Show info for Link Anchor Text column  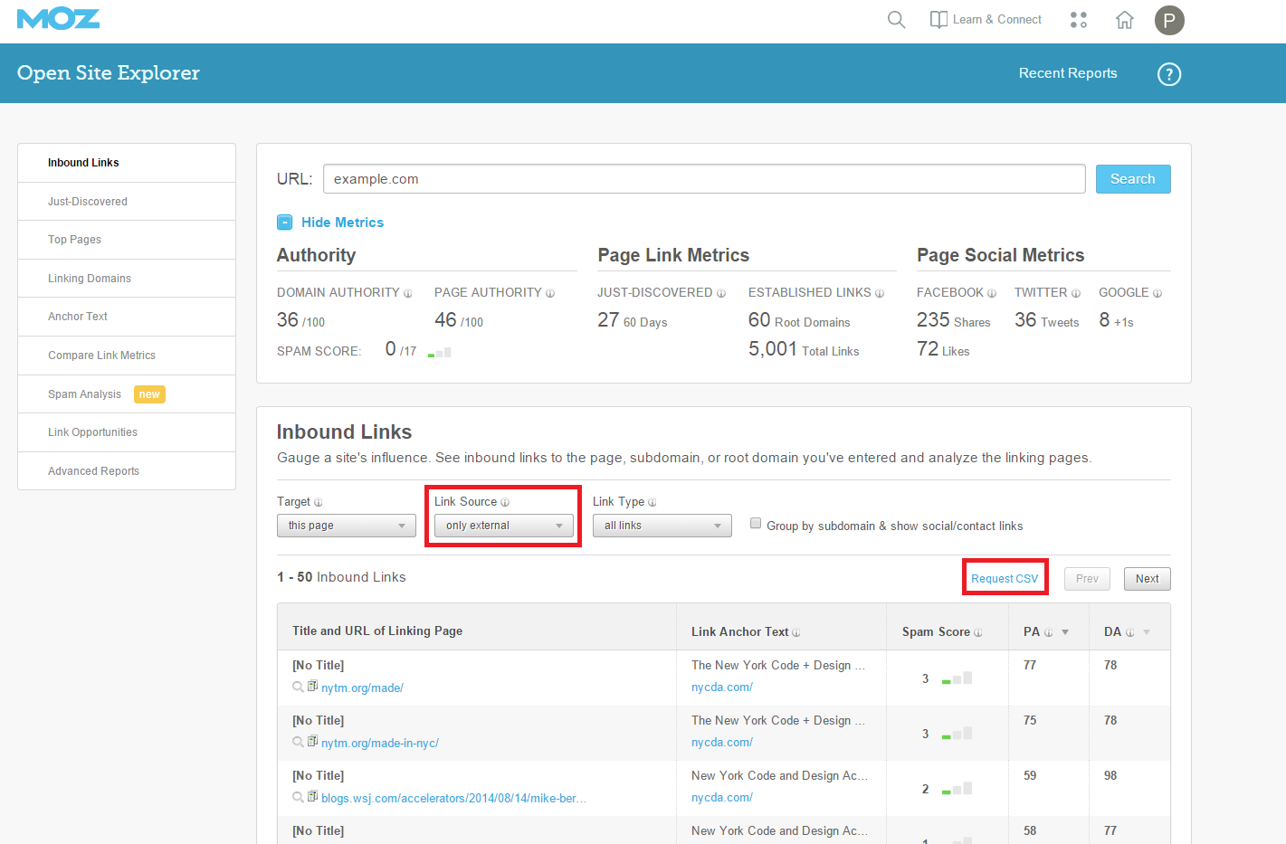pos(796,632)
